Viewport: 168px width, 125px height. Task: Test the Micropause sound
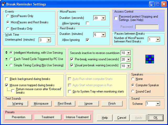[x=41, y=104]
